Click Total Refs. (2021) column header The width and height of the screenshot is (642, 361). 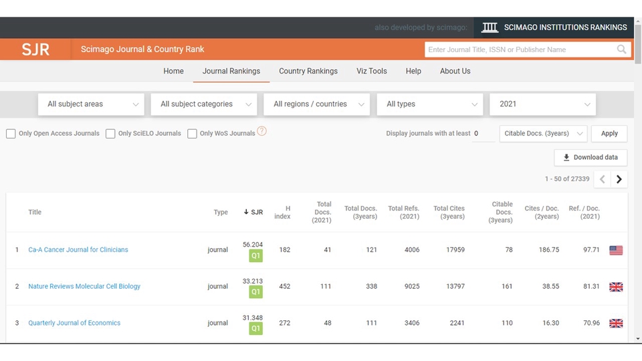click(404, 213)
